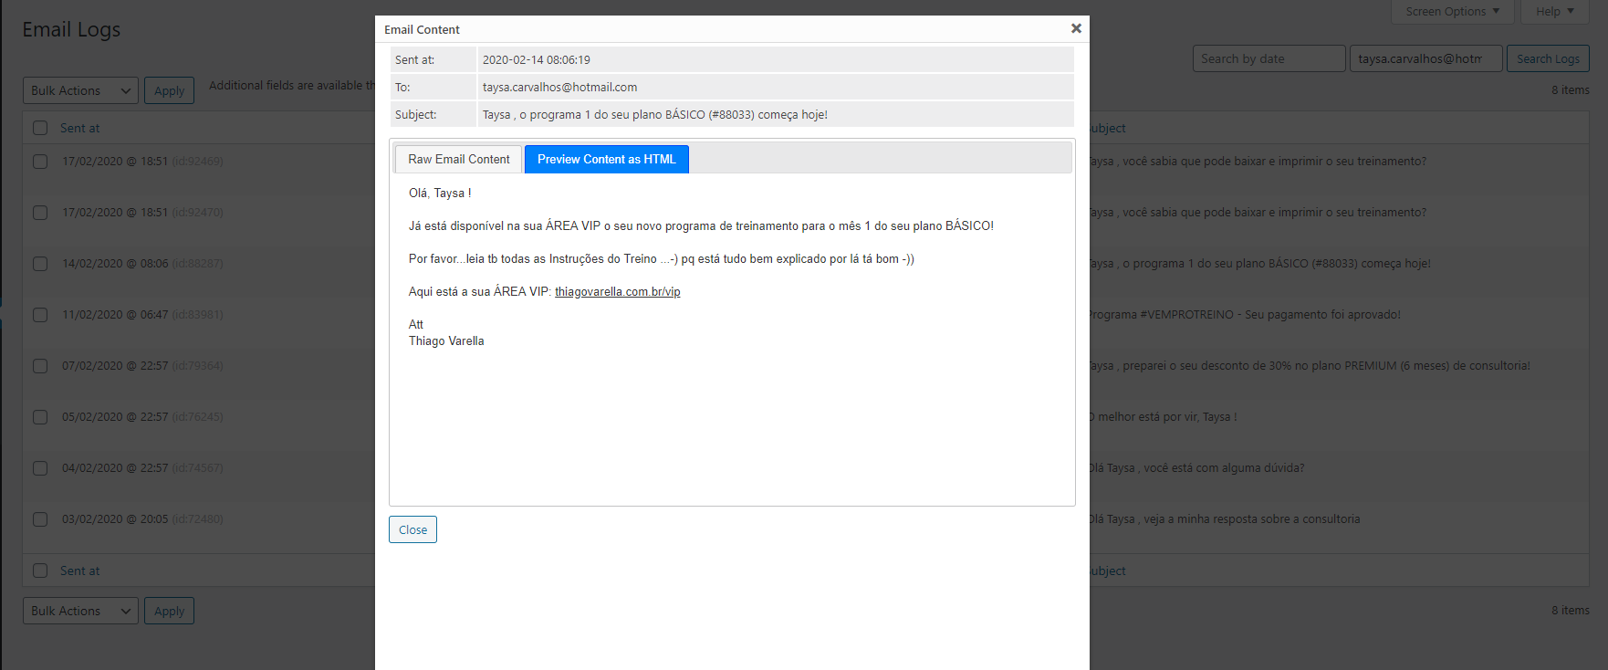Screen dimensions: 1608x670
Task: Click the 07/02/2020 @ 22:57 log entry
Action: point(142,365)
